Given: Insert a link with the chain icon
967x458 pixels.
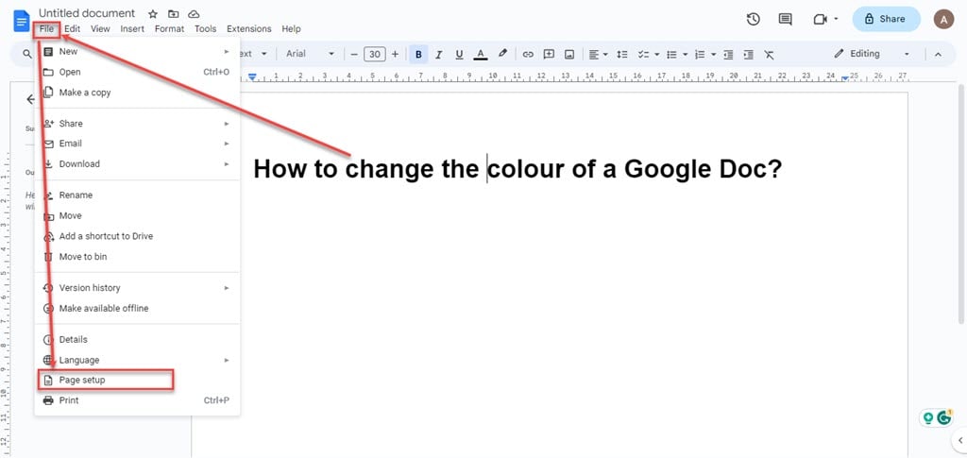Looking at the screenshot, I should 528,54.
